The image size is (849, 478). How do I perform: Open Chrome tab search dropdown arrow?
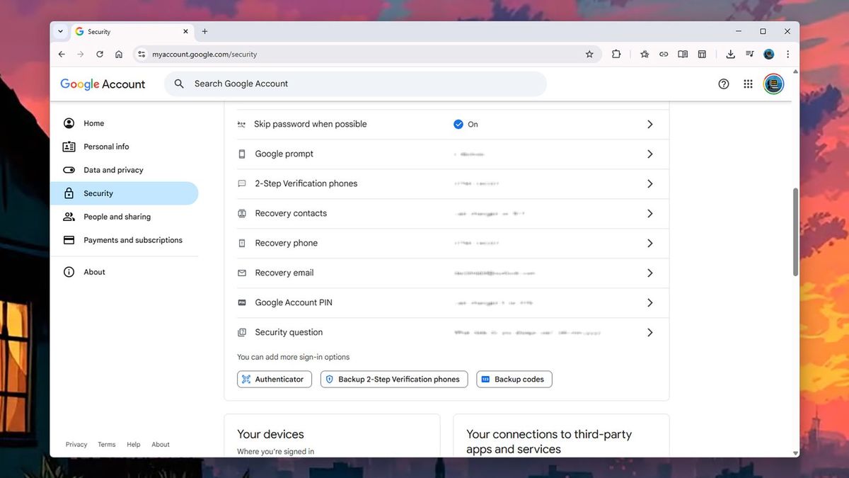pyautogui.click(x=60, y=31)
